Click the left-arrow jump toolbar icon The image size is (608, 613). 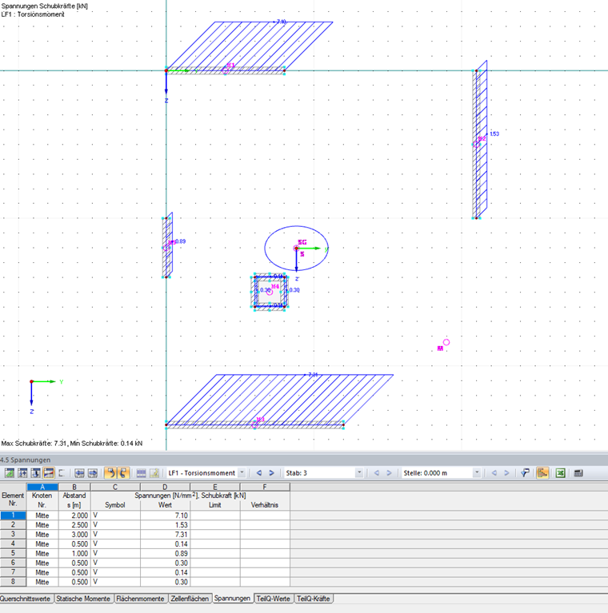point(79,473)
